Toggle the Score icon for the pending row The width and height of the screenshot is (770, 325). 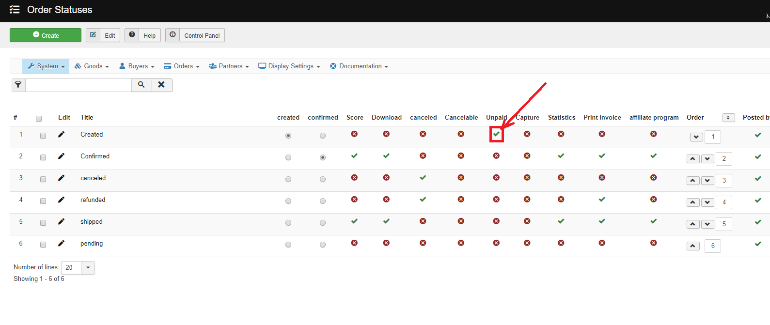coord(354,243)
